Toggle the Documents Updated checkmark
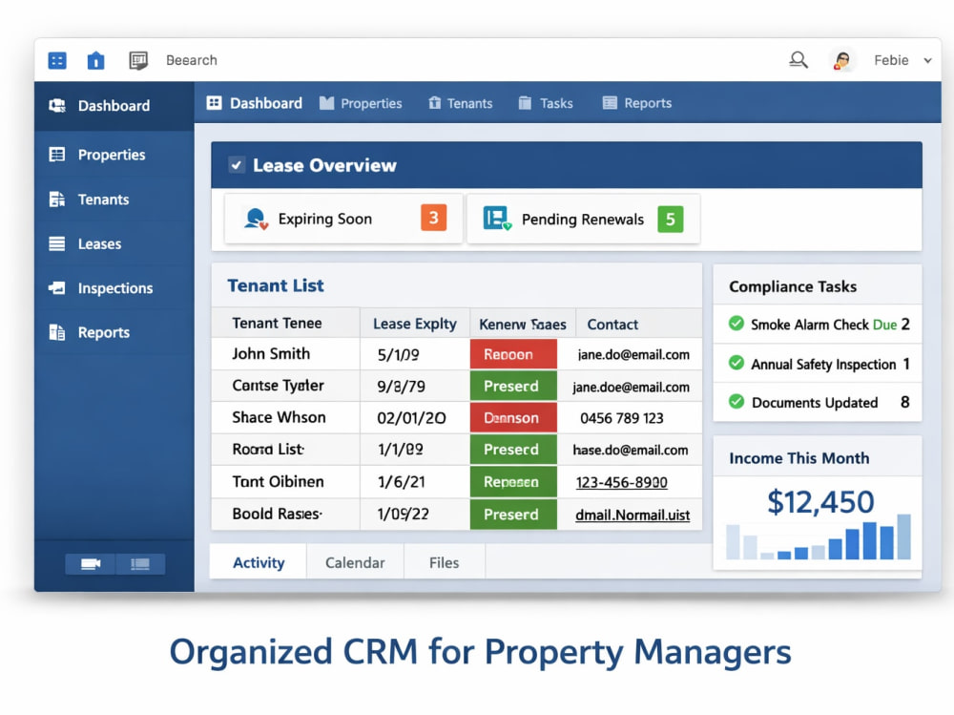Image resolution: width=954 pixels, height=715 pixels. pyautogui.click(x=736, y=402)
